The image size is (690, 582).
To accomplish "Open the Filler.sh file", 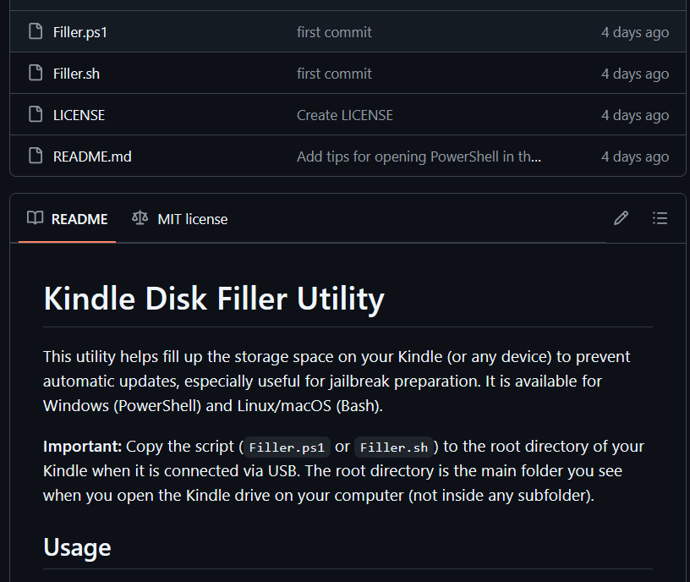I will pos(76,74).
